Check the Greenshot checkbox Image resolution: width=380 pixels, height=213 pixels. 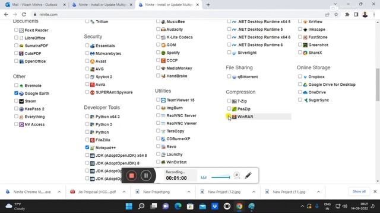[300, 44]
